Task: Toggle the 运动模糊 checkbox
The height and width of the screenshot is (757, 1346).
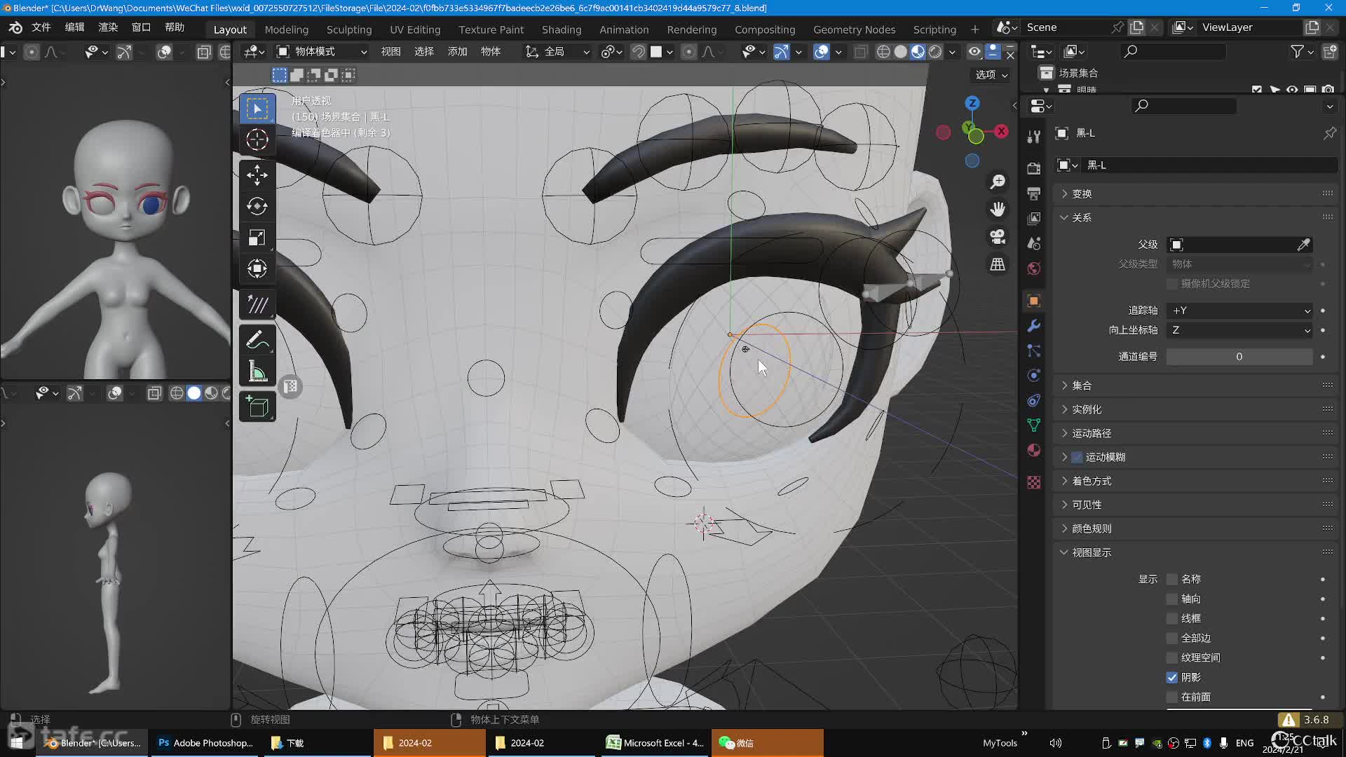Action: point(1078,457)
